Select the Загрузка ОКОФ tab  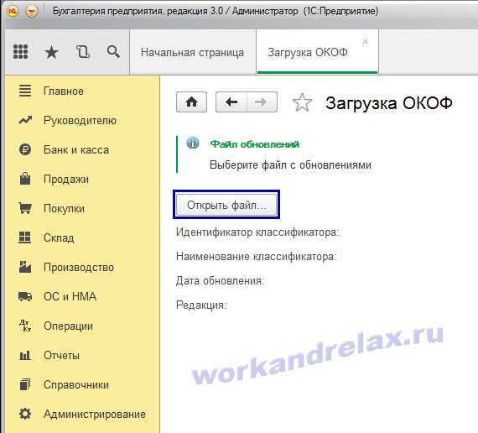[308, 52]
